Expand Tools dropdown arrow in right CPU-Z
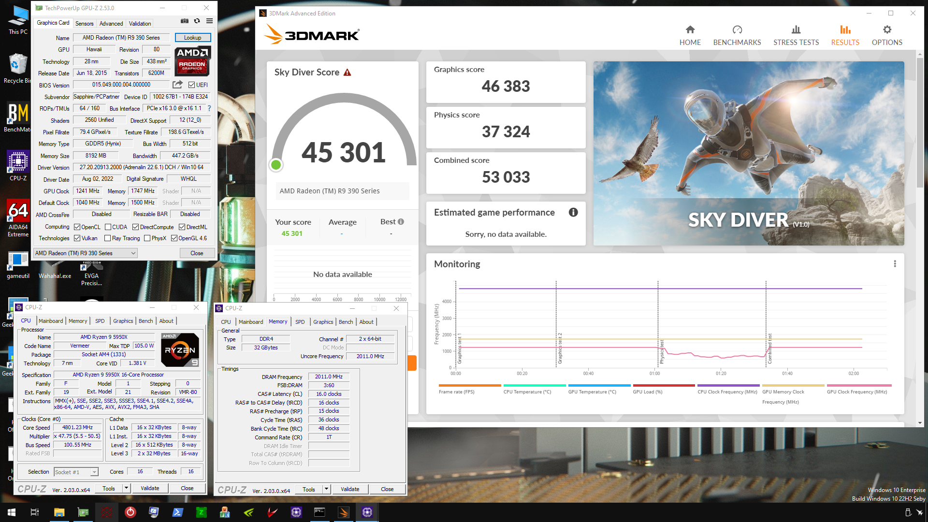Viewport: 928px width, 522px height. pos(326,489)
